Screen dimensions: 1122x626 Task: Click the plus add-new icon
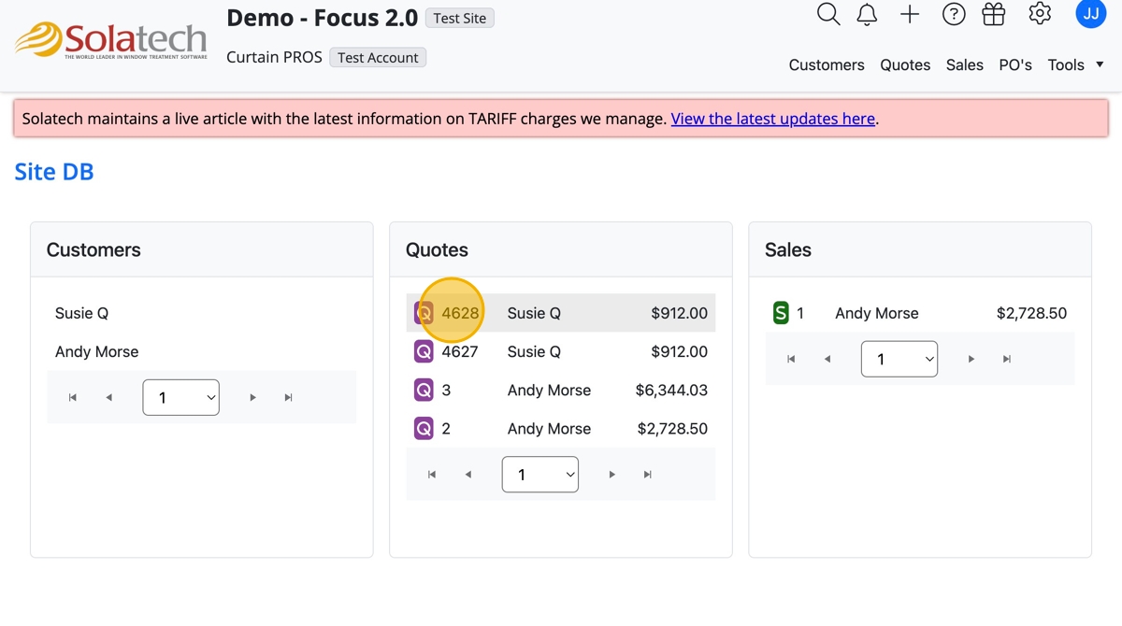pyautogui.click(x=910, y=14)
